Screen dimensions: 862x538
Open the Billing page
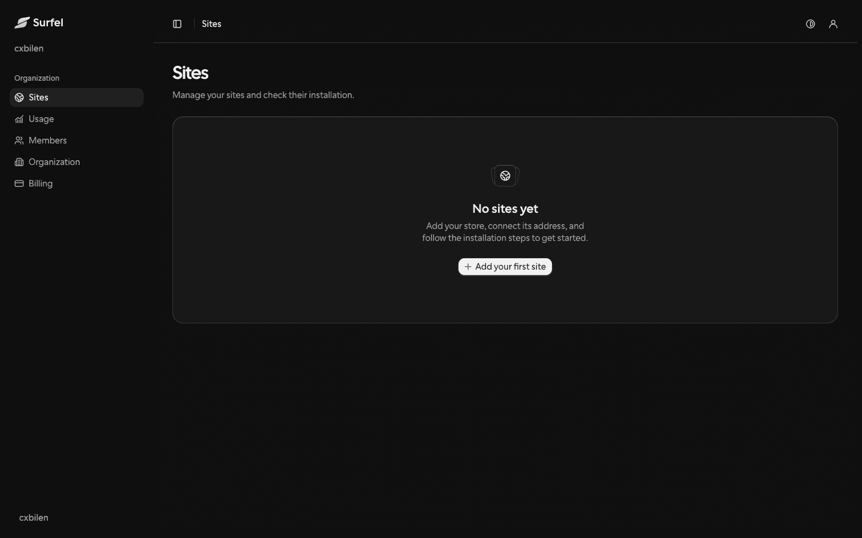(x=77, y=184)
